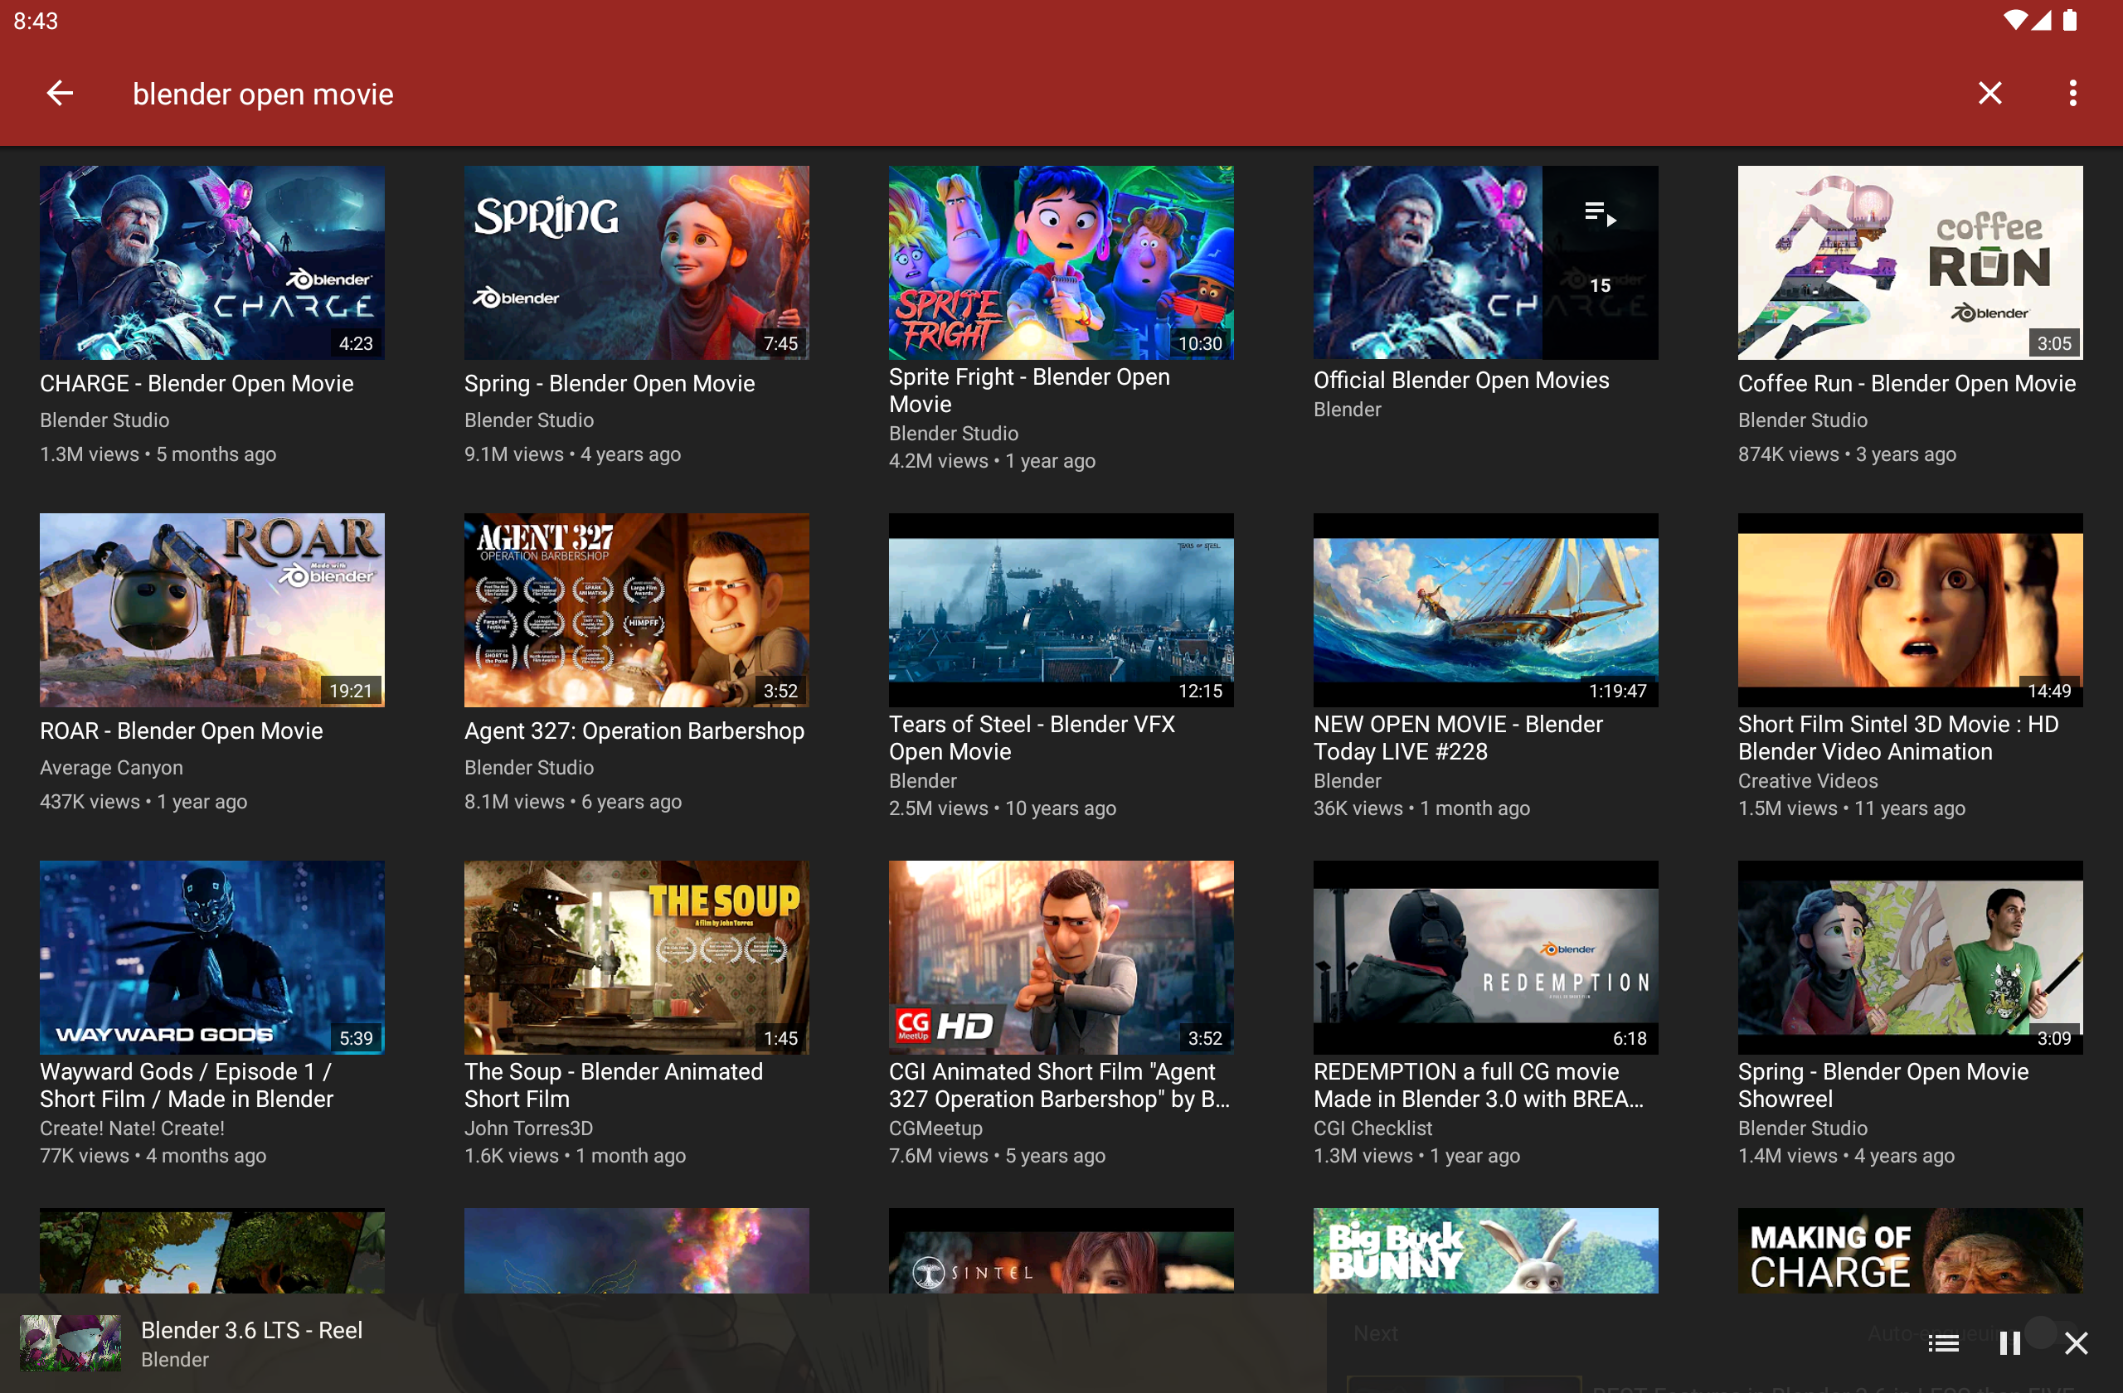
Task: Open Agent 327: Operation Barbershop title
Action: point(634,730)
